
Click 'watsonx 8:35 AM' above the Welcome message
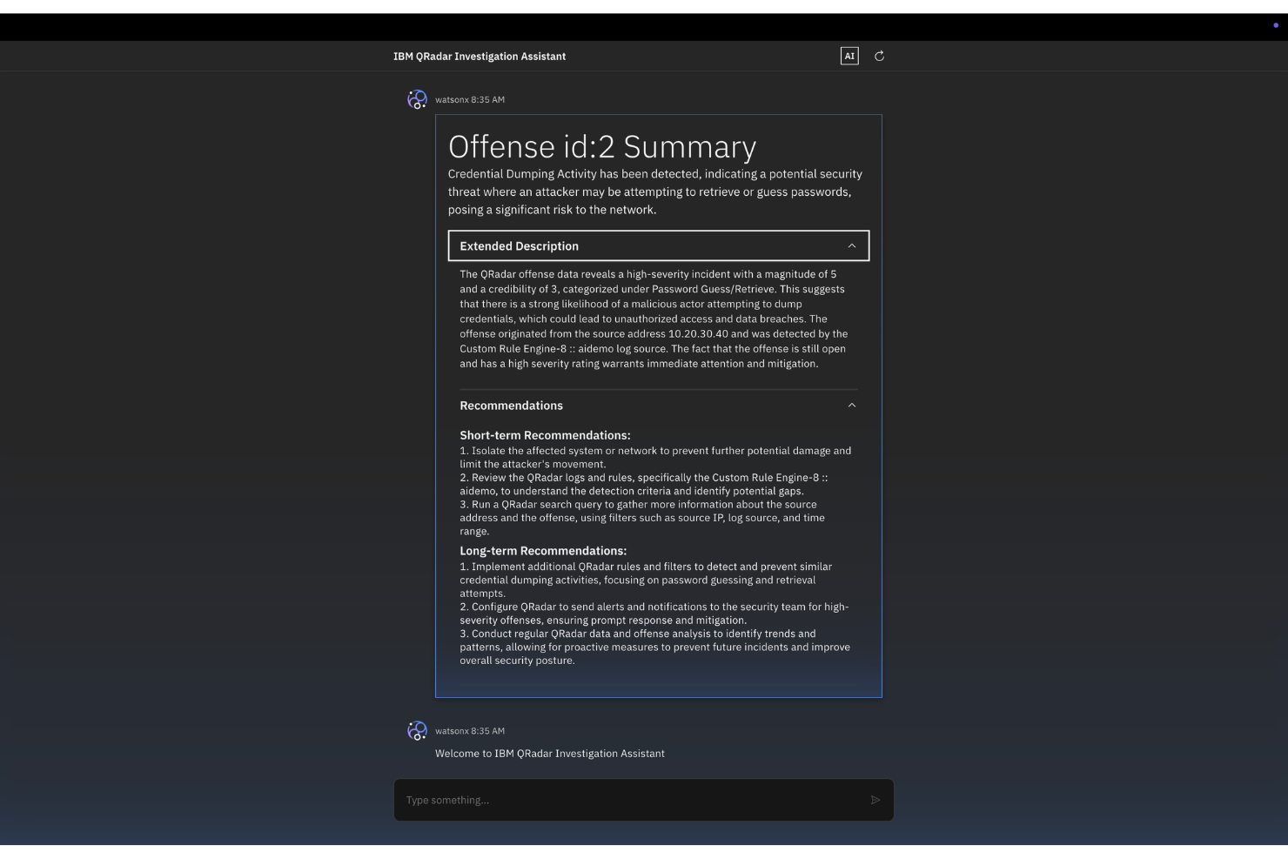click(x=470, y=731)
